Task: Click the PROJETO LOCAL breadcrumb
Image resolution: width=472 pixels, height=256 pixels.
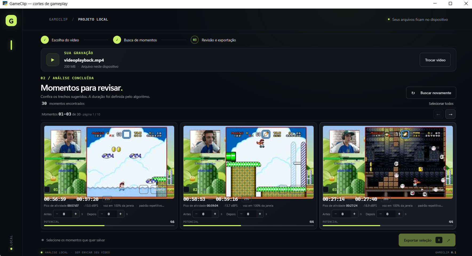Action: pos(93,19)
